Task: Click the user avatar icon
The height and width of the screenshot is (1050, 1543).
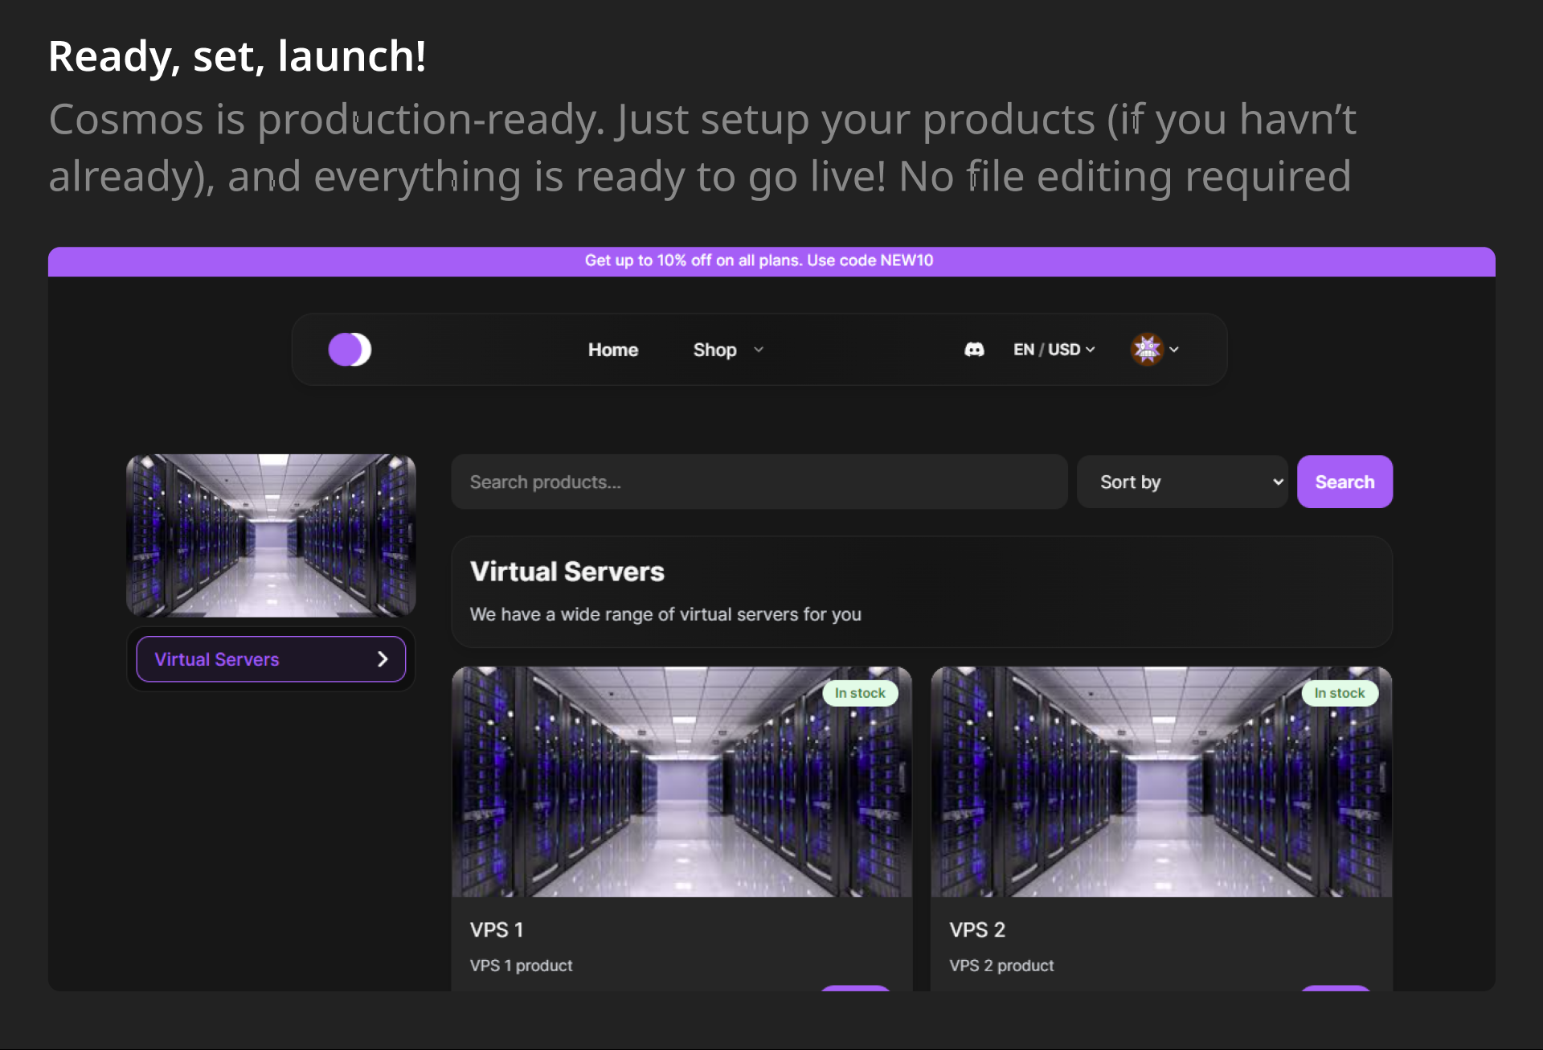Action: (x=1147, y=350)
